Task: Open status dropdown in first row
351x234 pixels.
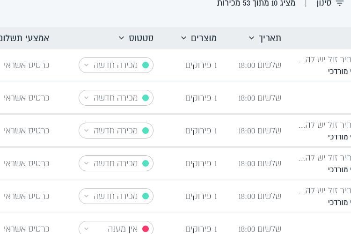Action: (116, 65)
